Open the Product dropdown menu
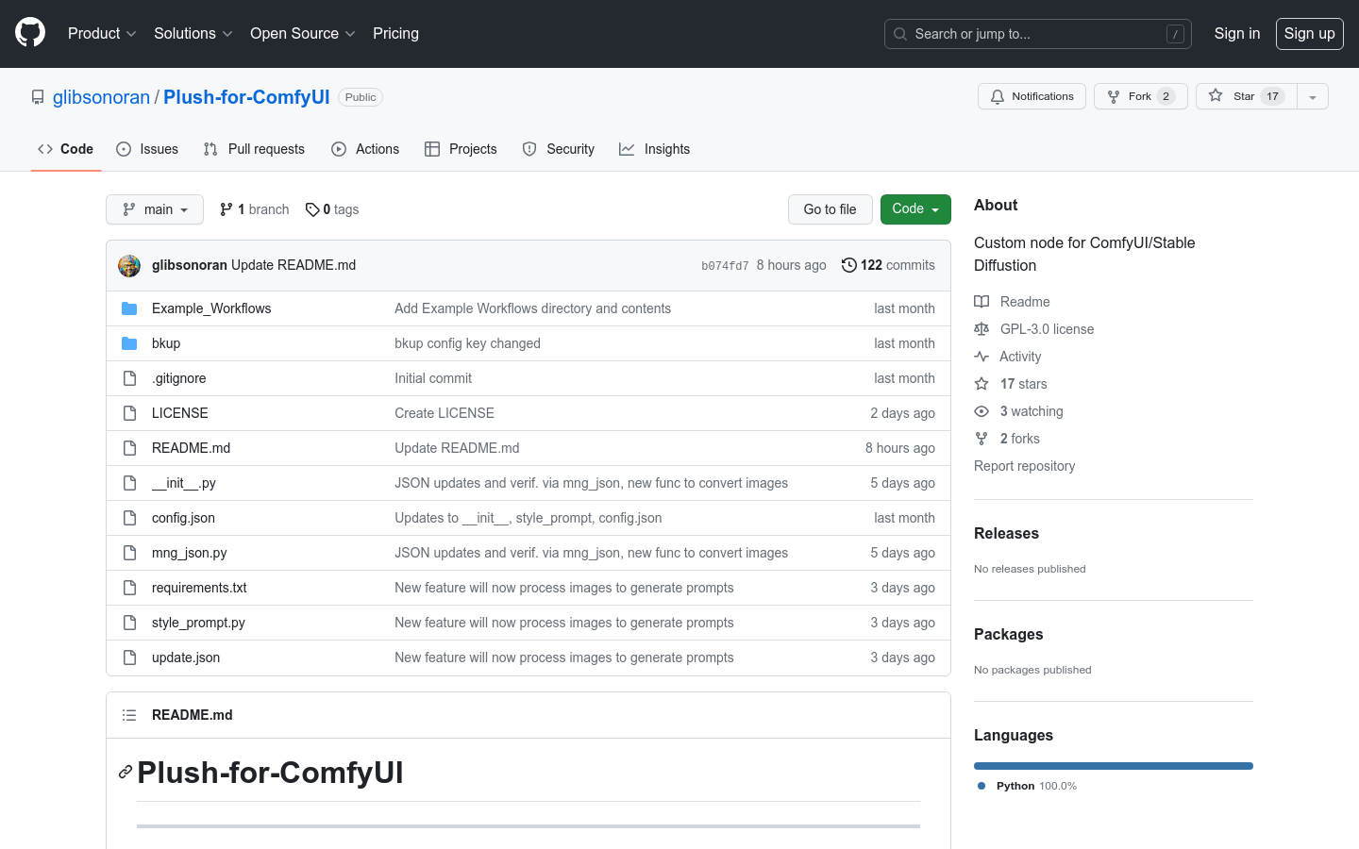This screenshot has height=849, width=1359. [x=102, y=33]
